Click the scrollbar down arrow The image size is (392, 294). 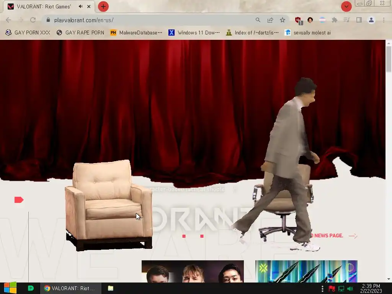coord(389,279)
